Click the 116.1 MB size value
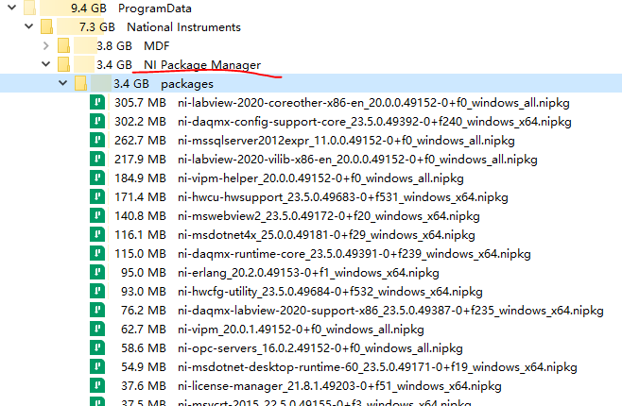The image size is (622, 406). point(140,235)
